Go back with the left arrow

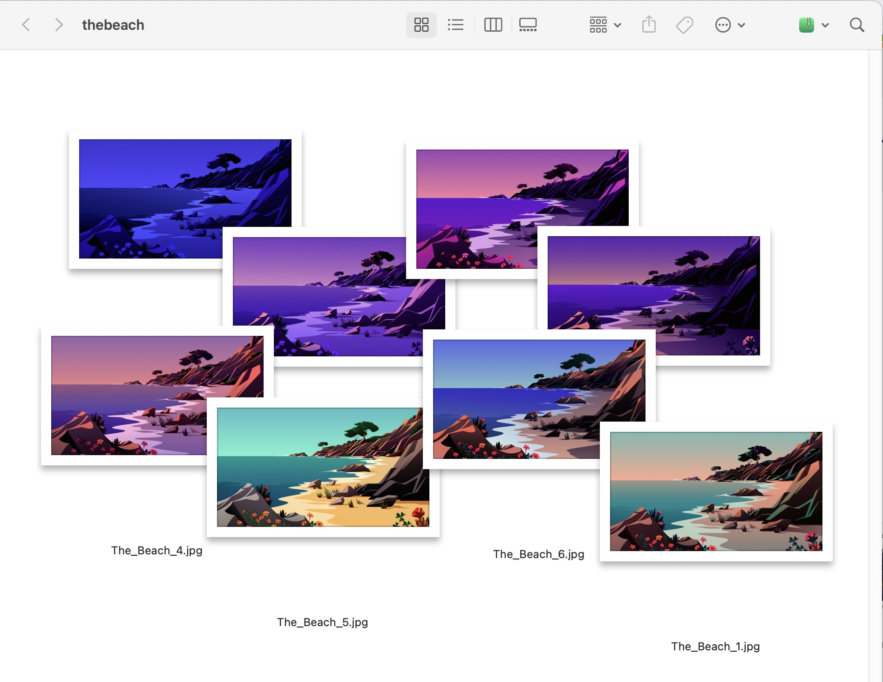point(27,25)
